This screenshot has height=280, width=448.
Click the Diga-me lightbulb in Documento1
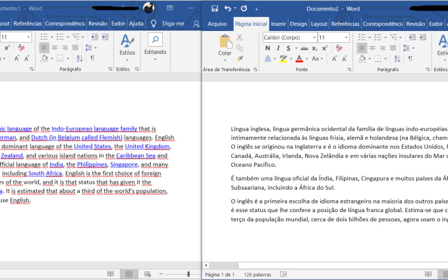pos(154,24)
